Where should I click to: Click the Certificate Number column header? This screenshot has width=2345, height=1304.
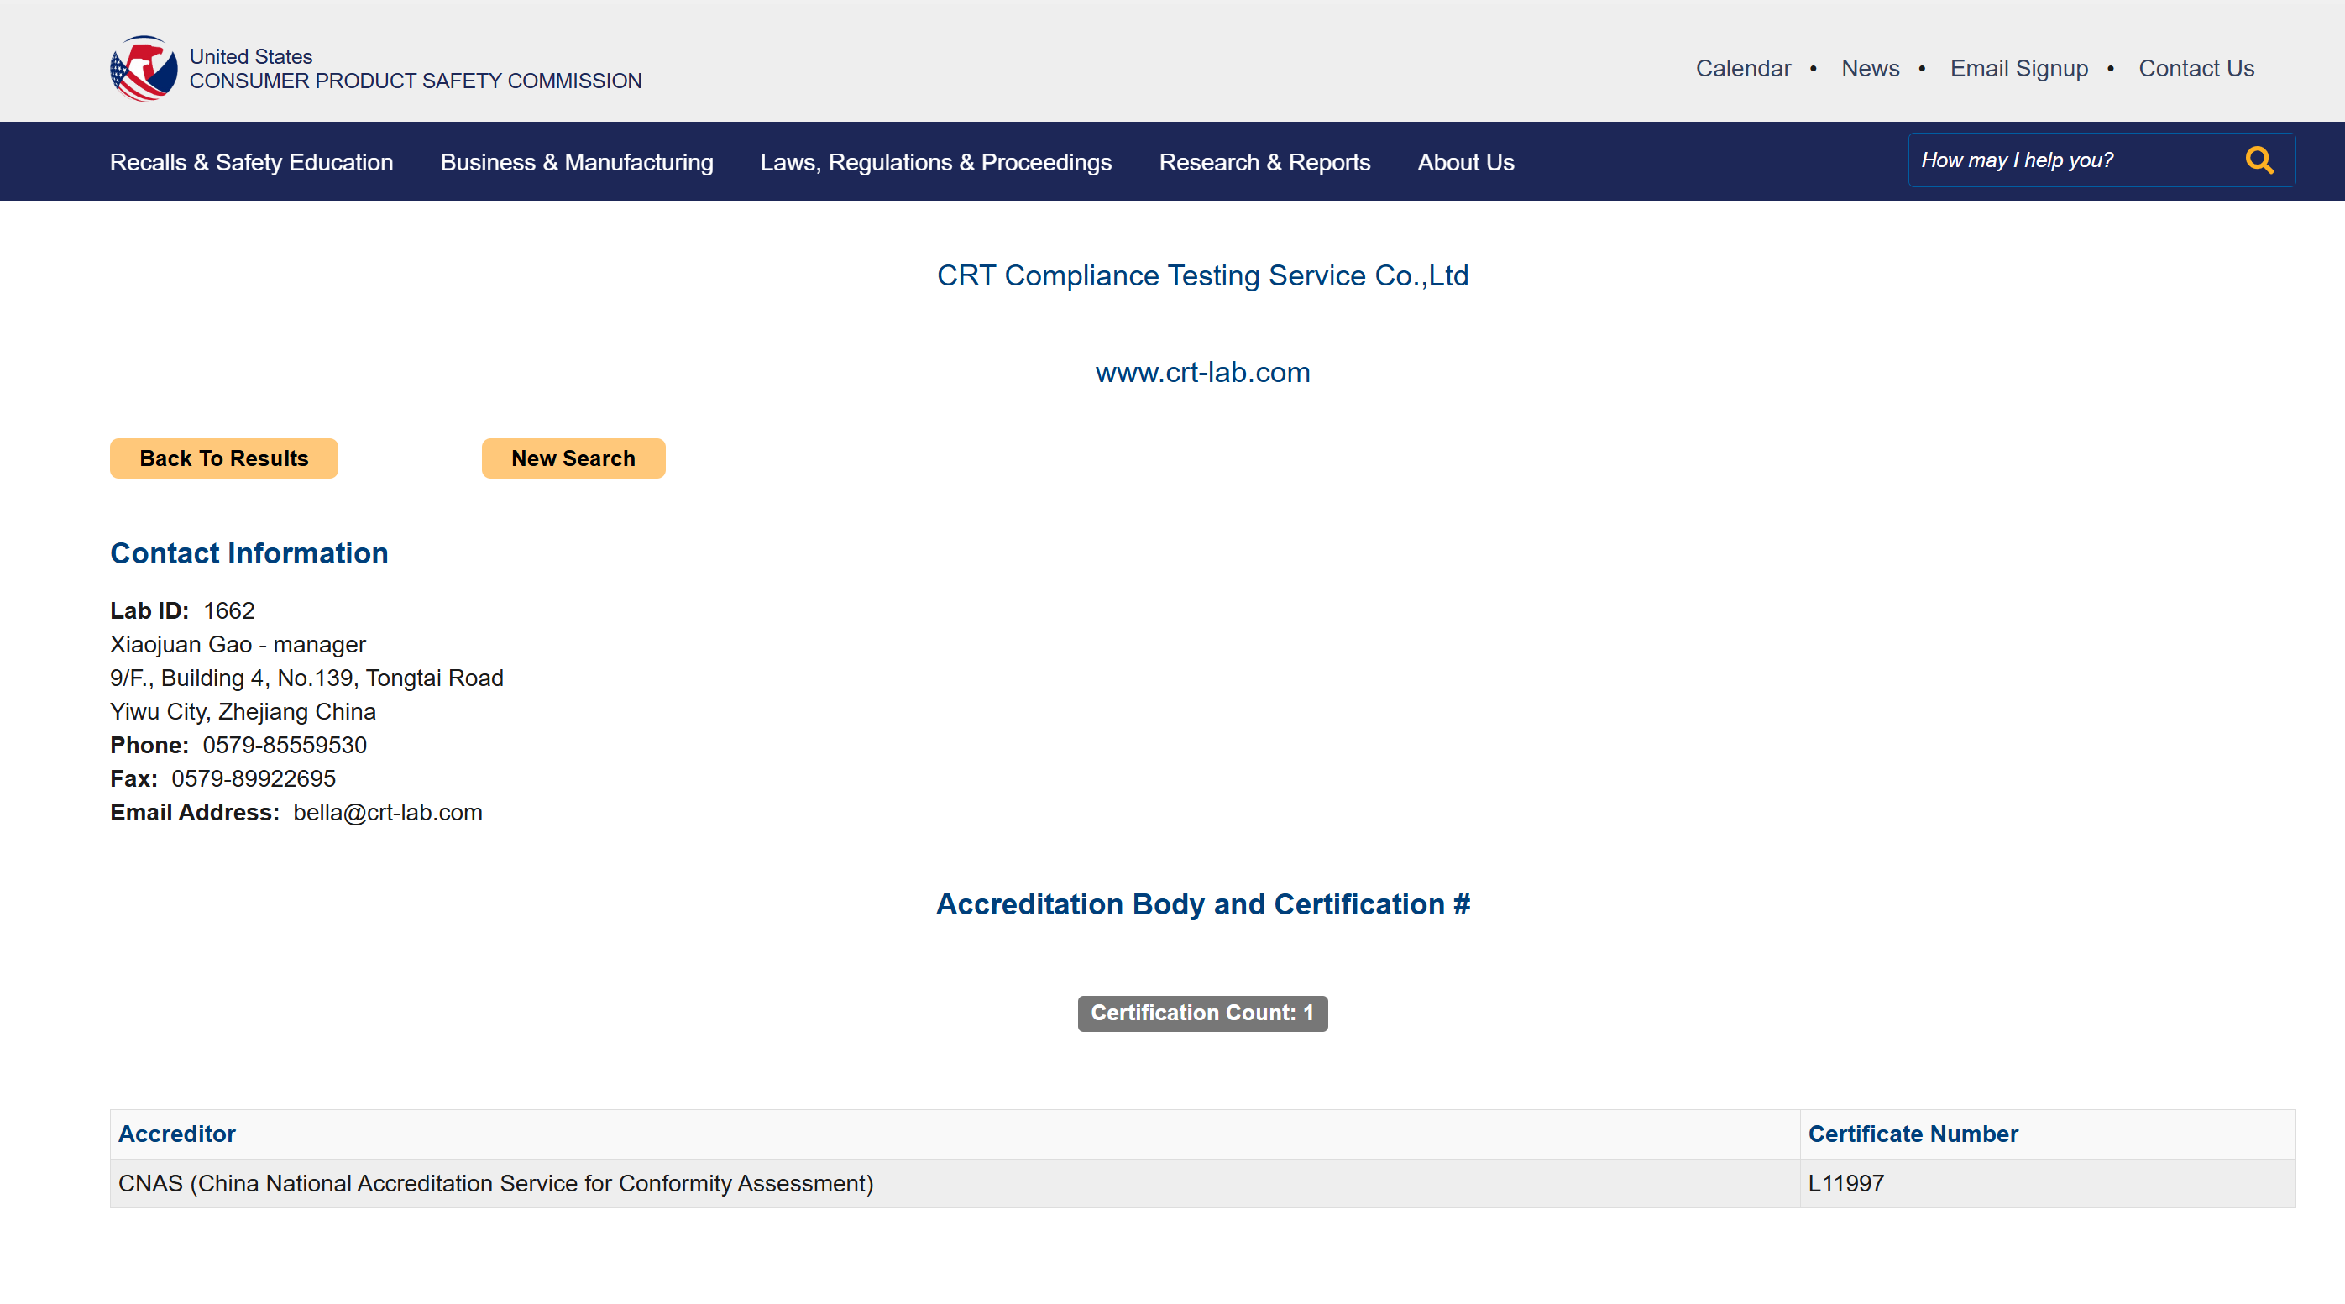[1913, 1134]
